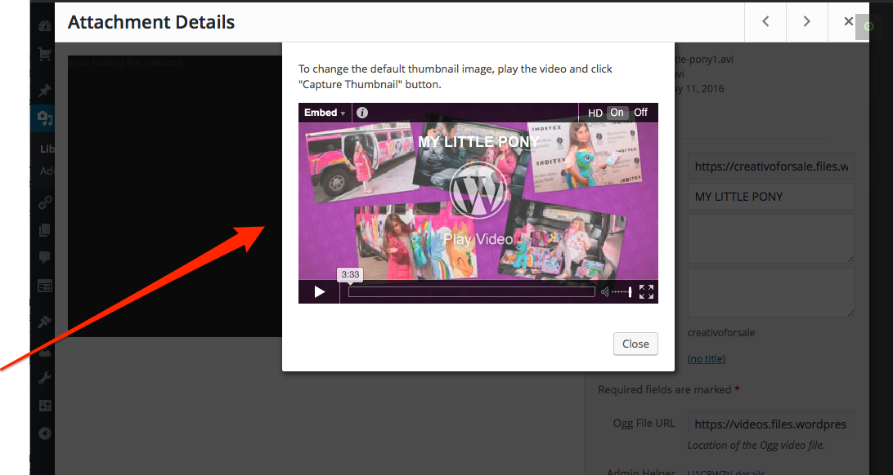The height and width of the screenshot is (475, 893).
Task: Open the Dashboard icon in the sidebar
Action: 45,26
